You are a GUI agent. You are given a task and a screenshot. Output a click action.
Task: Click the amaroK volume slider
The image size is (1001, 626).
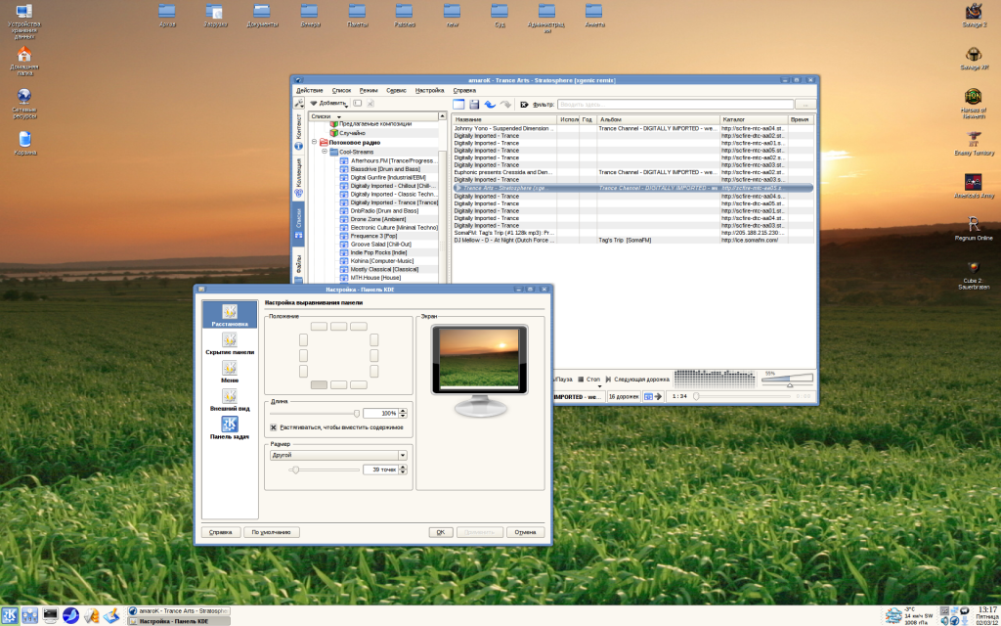(x=788, y=380)
